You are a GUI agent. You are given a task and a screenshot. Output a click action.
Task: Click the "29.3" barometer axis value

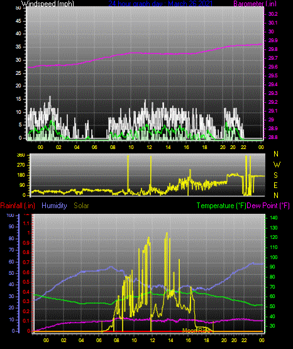(x=273, y=93)
